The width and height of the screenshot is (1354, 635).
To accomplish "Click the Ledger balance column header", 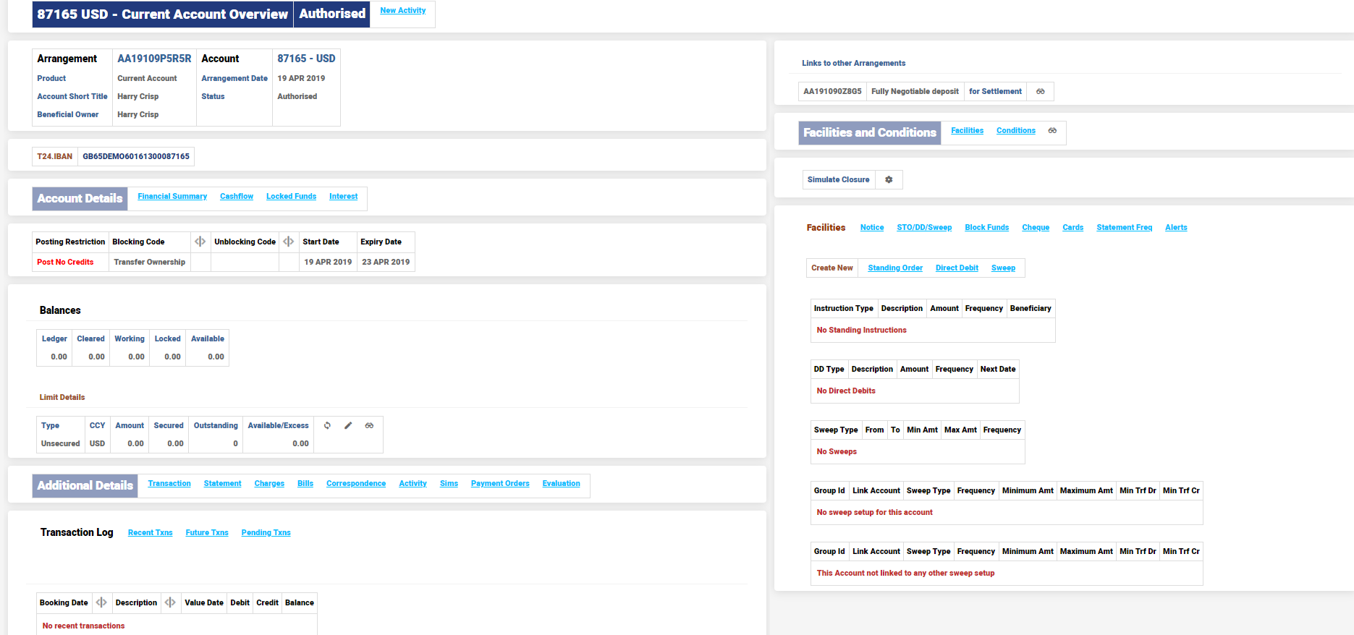I will click(54, 339).
